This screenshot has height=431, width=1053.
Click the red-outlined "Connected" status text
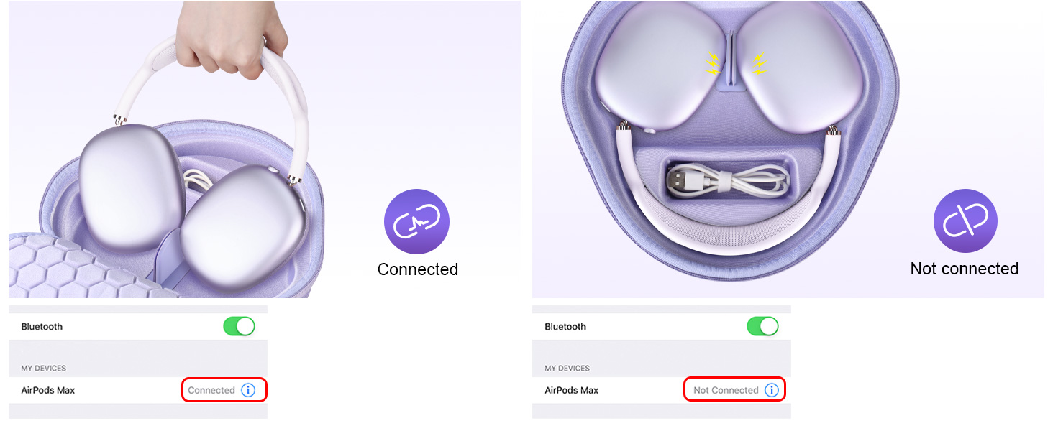(211, 390)
